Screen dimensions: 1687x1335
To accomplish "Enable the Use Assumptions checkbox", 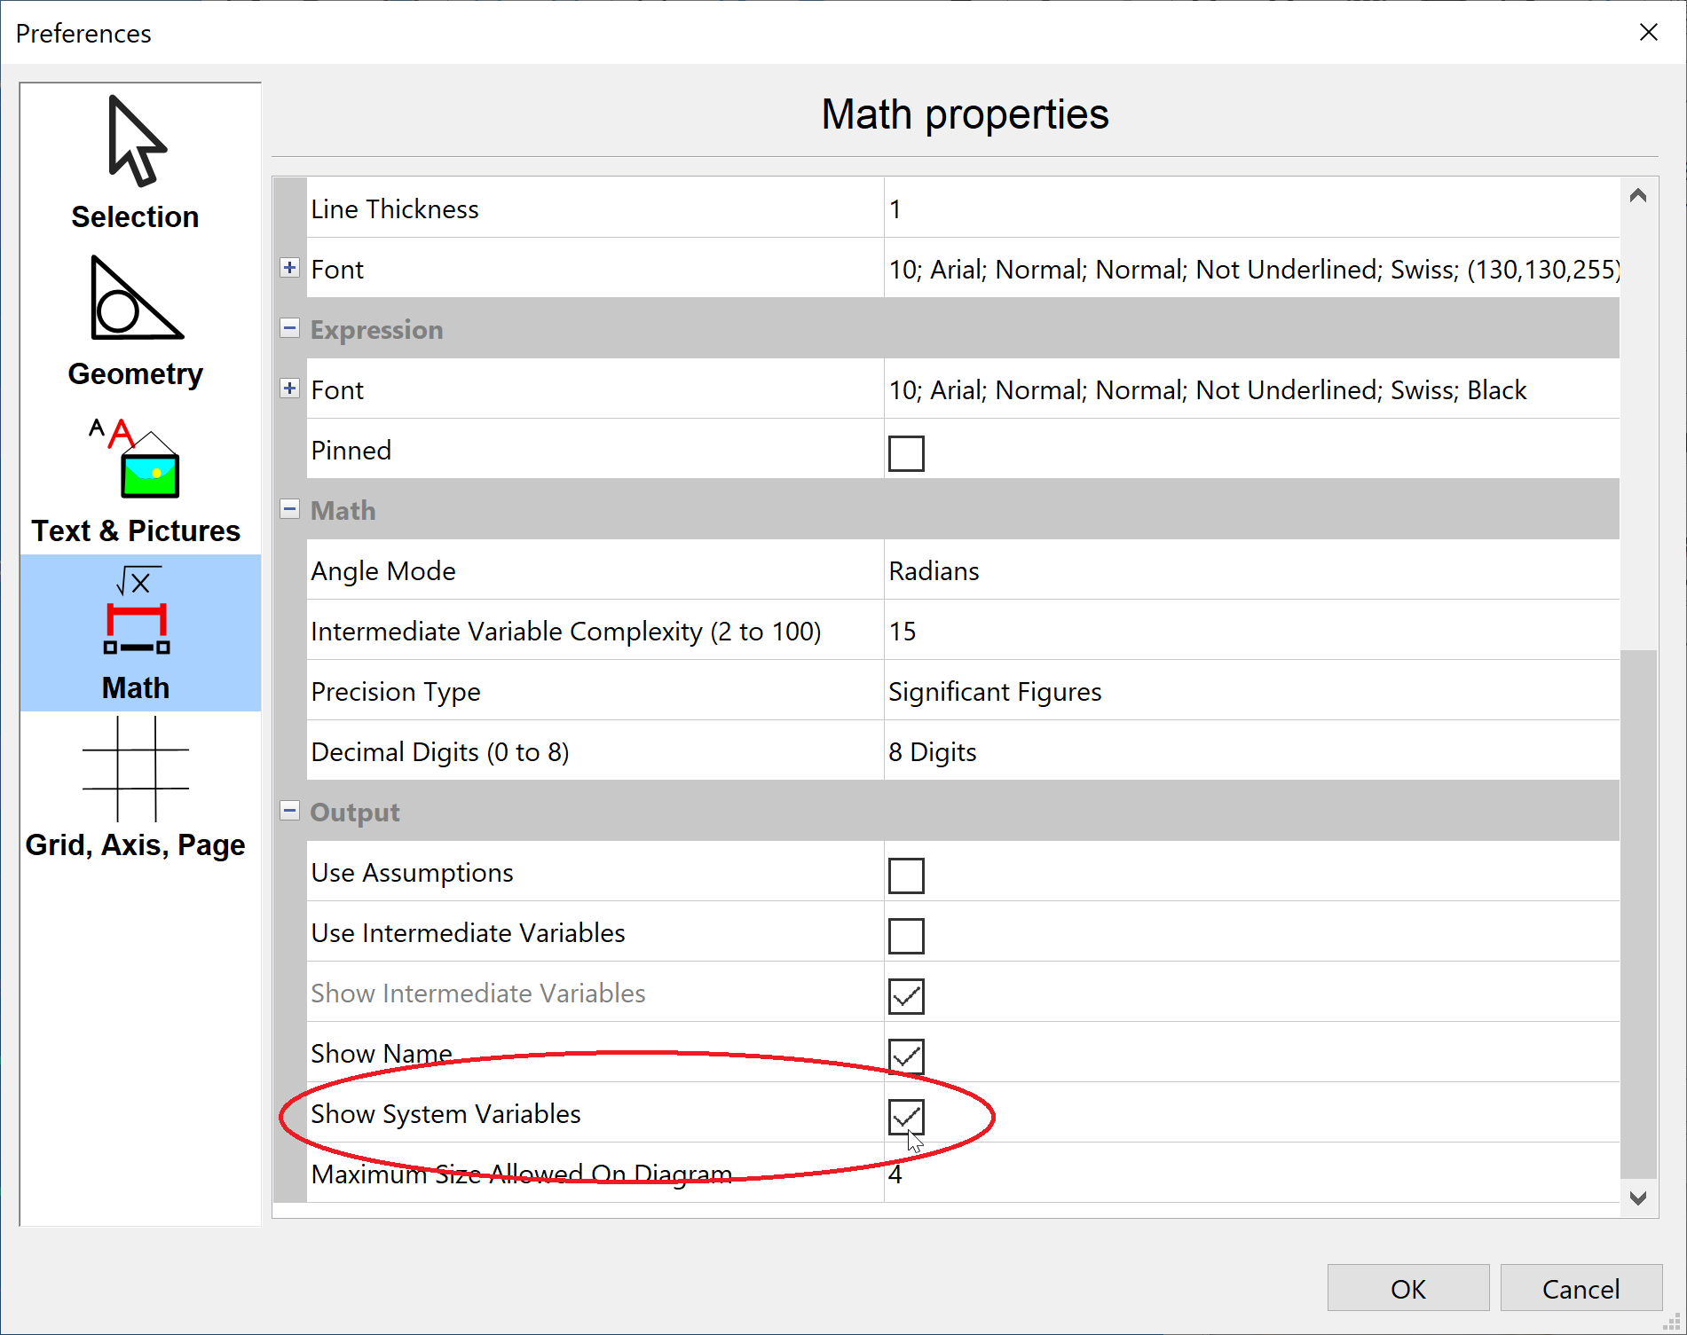I will click(905, 876).
